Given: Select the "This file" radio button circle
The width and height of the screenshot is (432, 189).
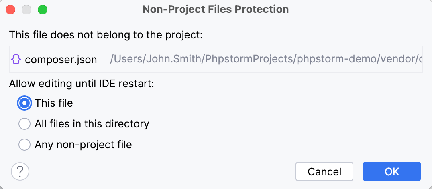Looking at the screenshot, I should tap(24, 103).
